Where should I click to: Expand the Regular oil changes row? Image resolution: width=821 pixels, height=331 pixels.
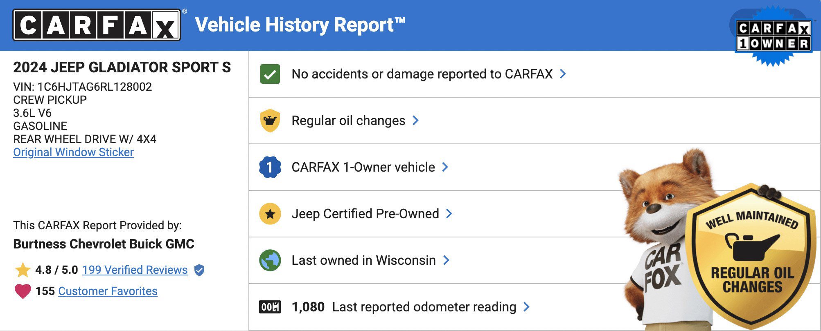416,121
